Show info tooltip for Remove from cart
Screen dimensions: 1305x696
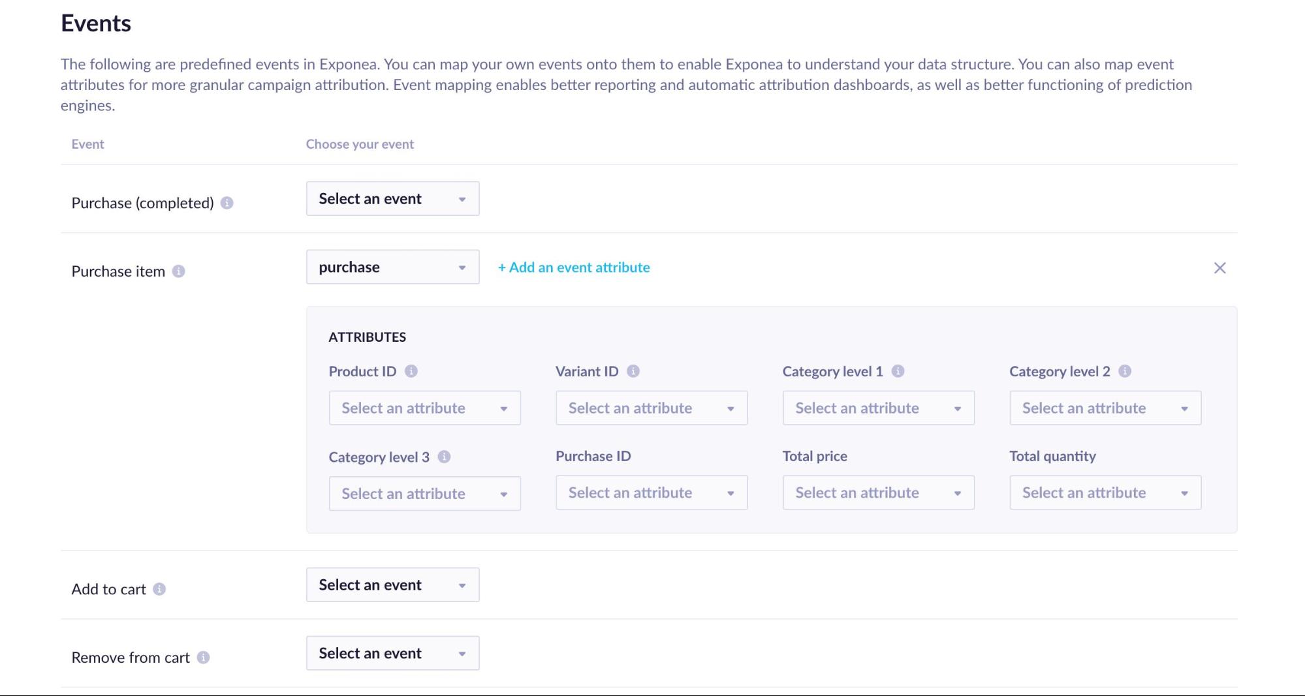coord(204,658)
